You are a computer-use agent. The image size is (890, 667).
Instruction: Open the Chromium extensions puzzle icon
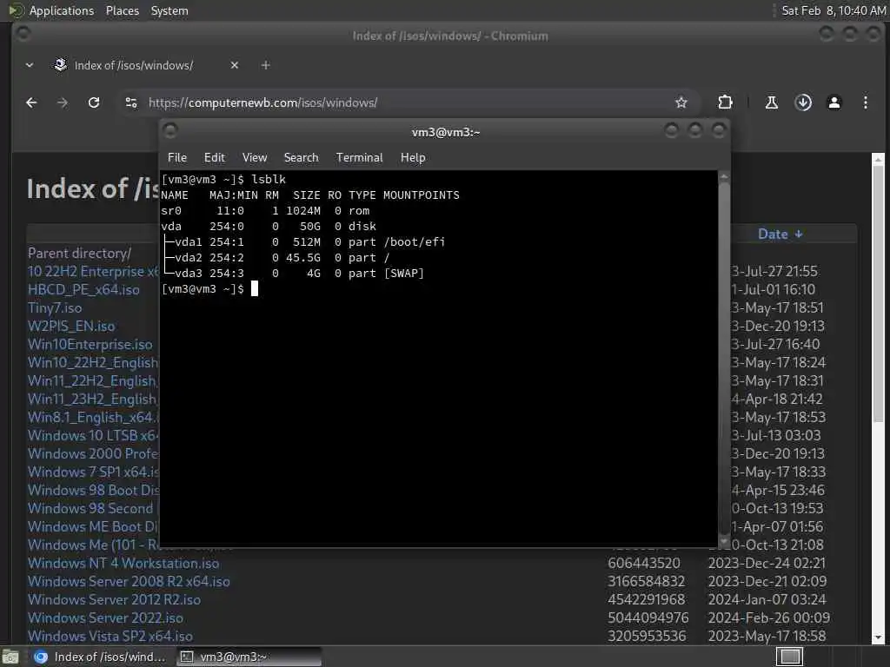pos(725,102)
